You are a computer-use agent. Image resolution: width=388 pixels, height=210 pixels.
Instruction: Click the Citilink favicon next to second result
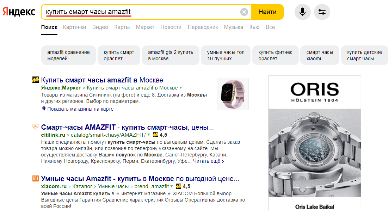tap(36, 127)
